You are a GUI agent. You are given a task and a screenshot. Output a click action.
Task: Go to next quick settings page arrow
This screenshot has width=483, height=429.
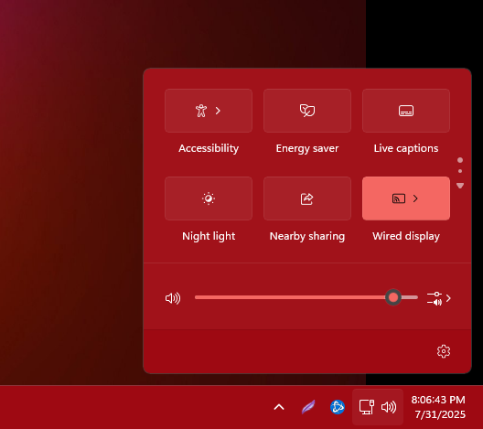tap(460, 186)
